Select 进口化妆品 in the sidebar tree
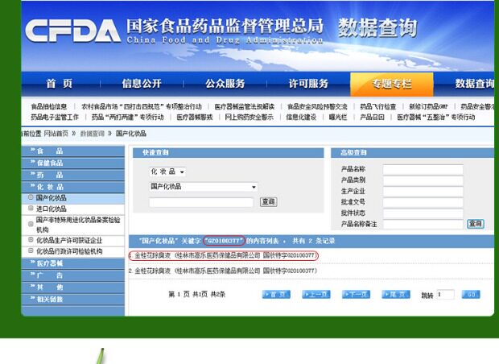The height and width of the screenshot is (364, 499). (52, 209)
